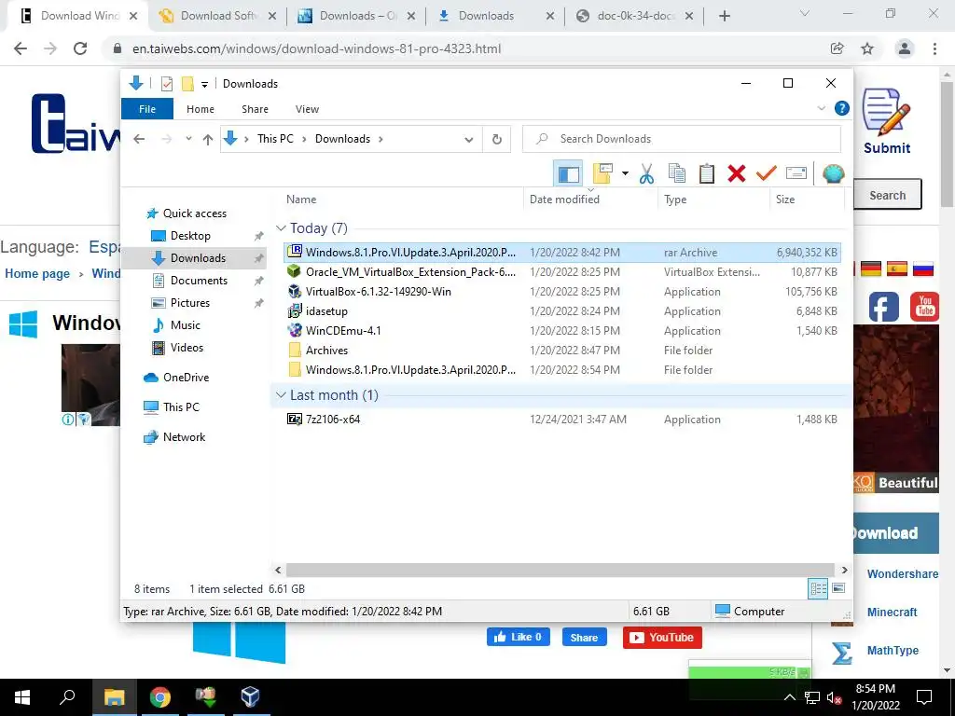This screenshot has width=955, height=716.
Task: Select the WinCDEmu-4.1 file
Action: click(x=562, y=331)
